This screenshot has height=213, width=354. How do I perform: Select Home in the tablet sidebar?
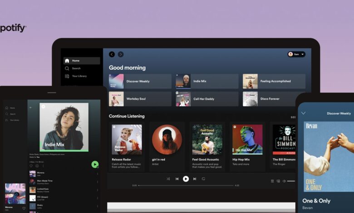(x=10, y=108)
